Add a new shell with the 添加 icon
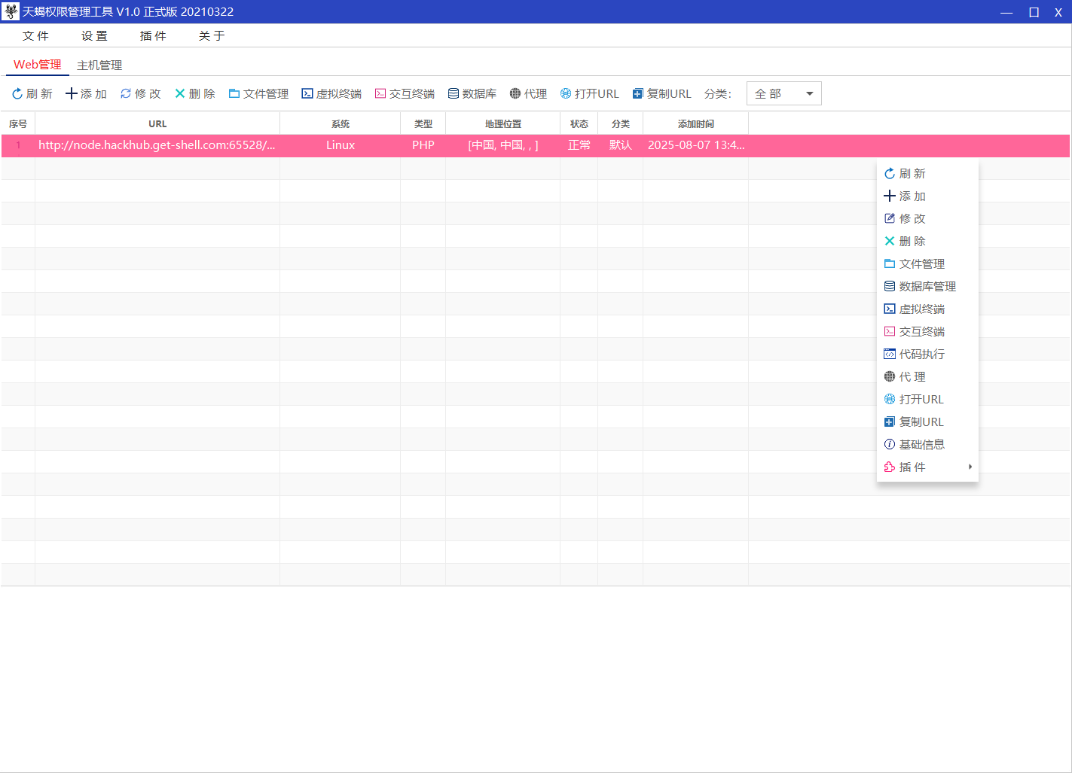 tap(86, 93)
